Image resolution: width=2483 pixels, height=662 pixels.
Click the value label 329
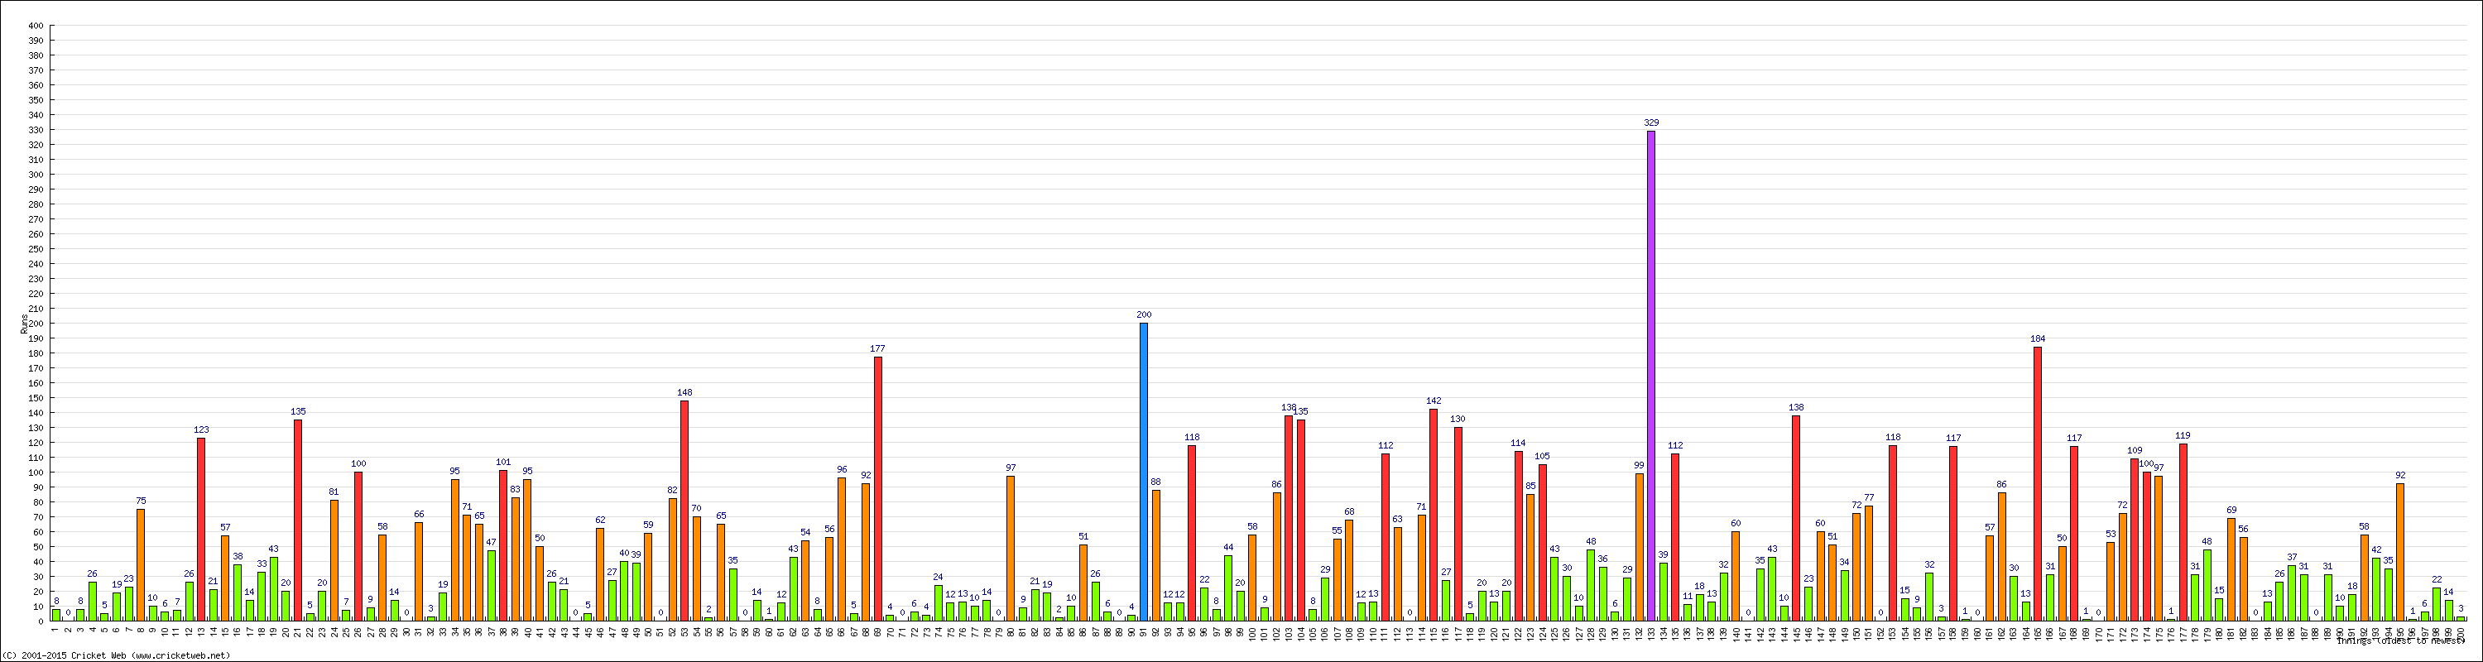click(x=1651, y=123)
